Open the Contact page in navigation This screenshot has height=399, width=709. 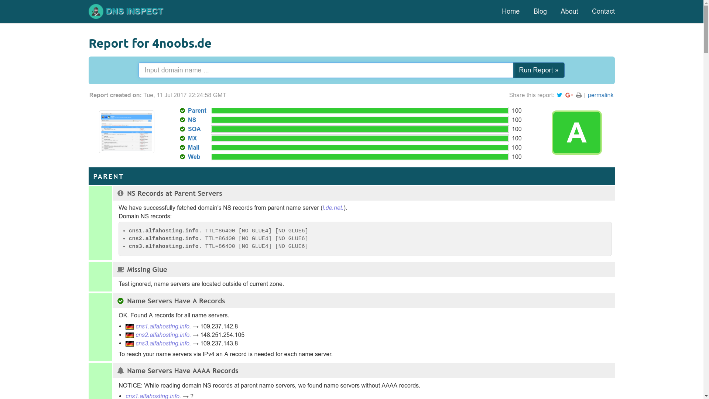tap(603, 11)
